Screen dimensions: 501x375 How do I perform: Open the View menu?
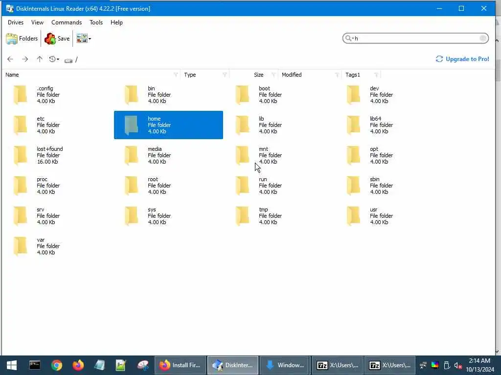pos(37,22)
